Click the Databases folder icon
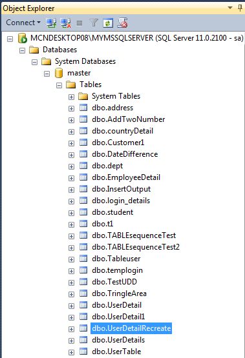The width and height of the screenshot is (245, 358). [x=34, y=50]
